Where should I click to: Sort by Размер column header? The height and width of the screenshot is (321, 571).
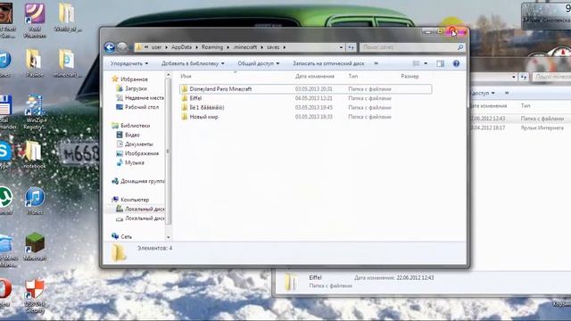tap(410, 76)
